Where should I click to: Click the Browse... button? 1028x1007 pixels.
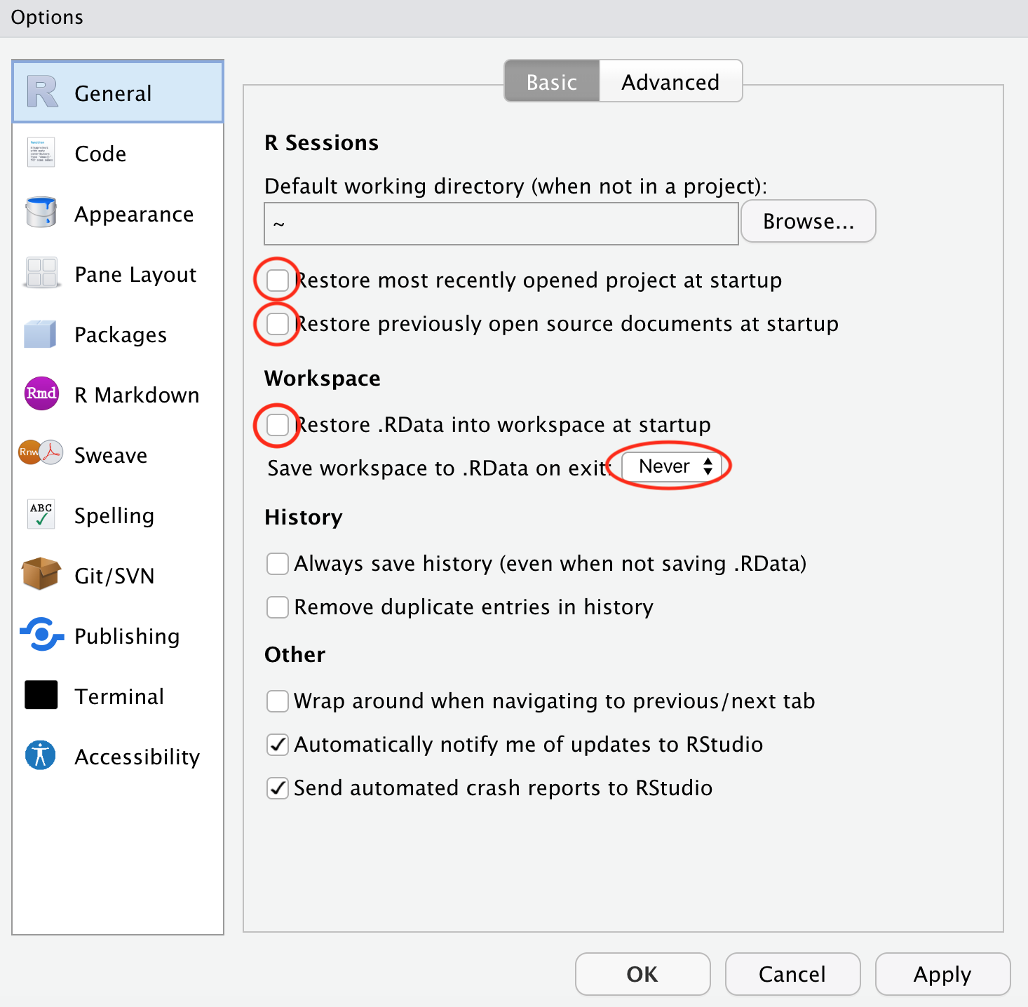tap(808, 222)
